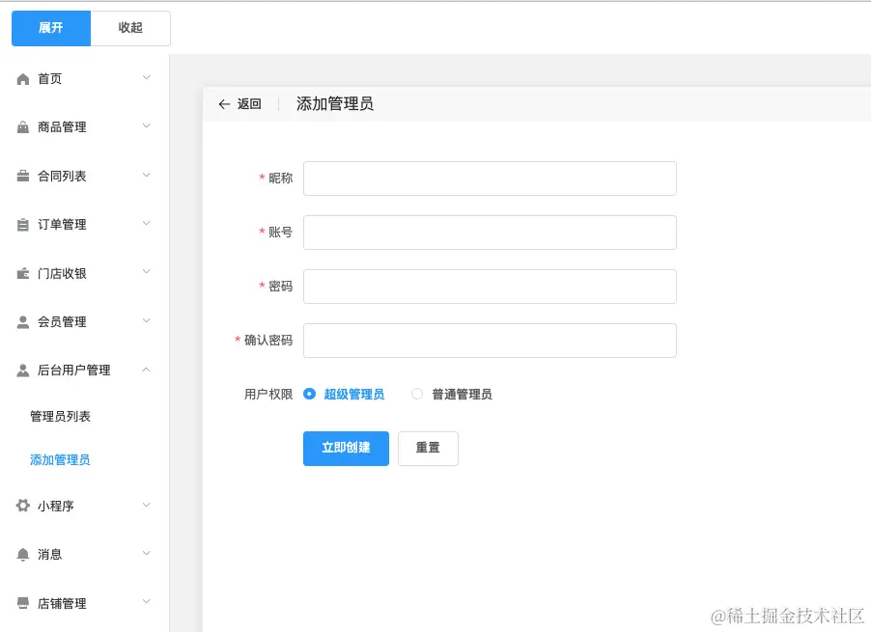Click the 用户权限 label
Viewport: 871px width, 632px height.
(268, 394)
